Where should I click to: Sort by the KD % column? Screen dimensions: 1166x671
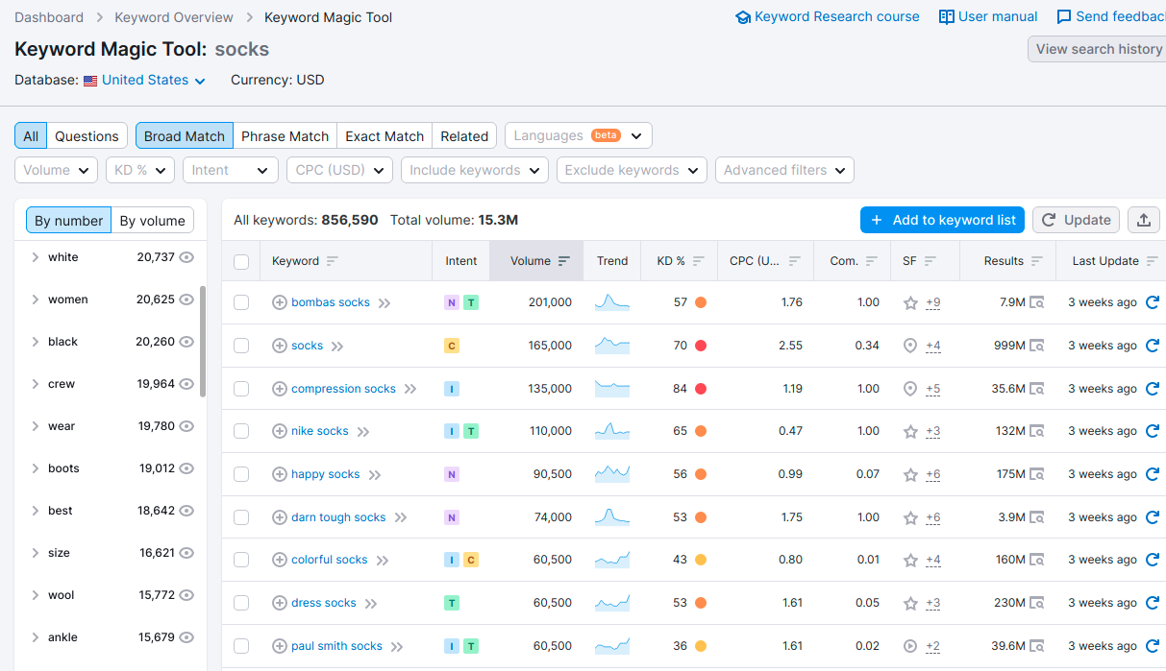tap(680, 261)
